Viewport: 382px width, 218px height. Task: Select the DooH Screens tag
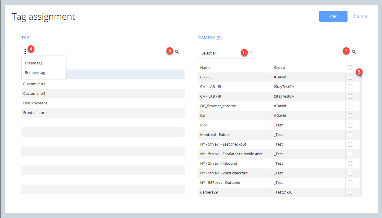click(103, 103)
